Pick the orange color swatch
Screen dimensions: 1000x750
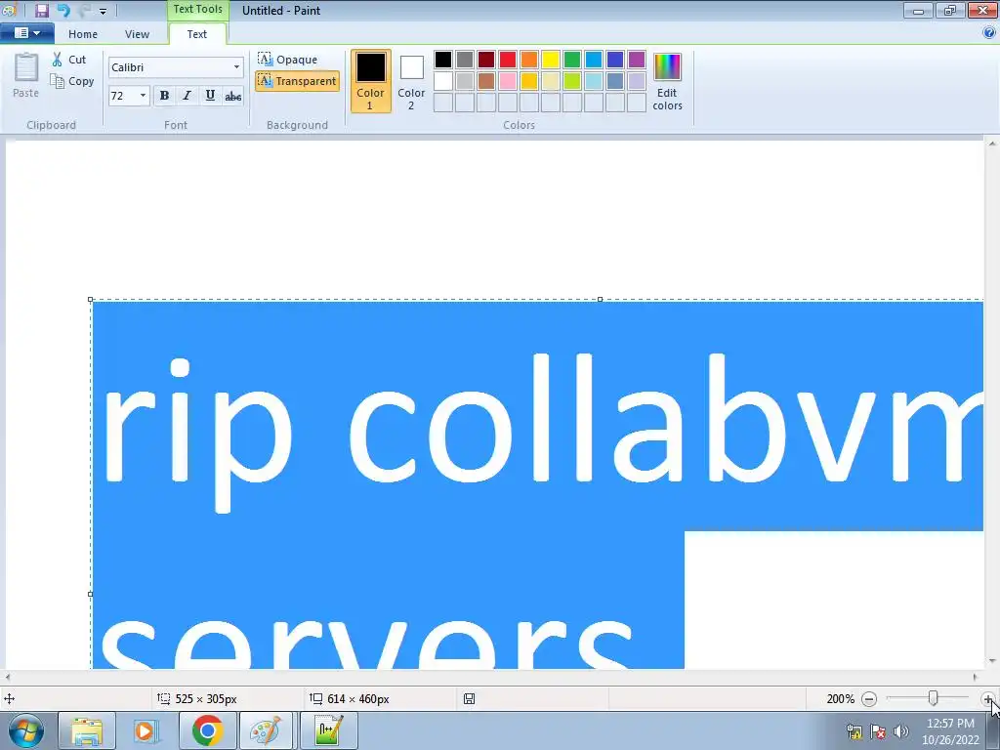click(529, 60)
